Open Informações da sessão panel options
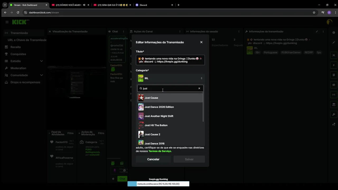 (239, 32)
